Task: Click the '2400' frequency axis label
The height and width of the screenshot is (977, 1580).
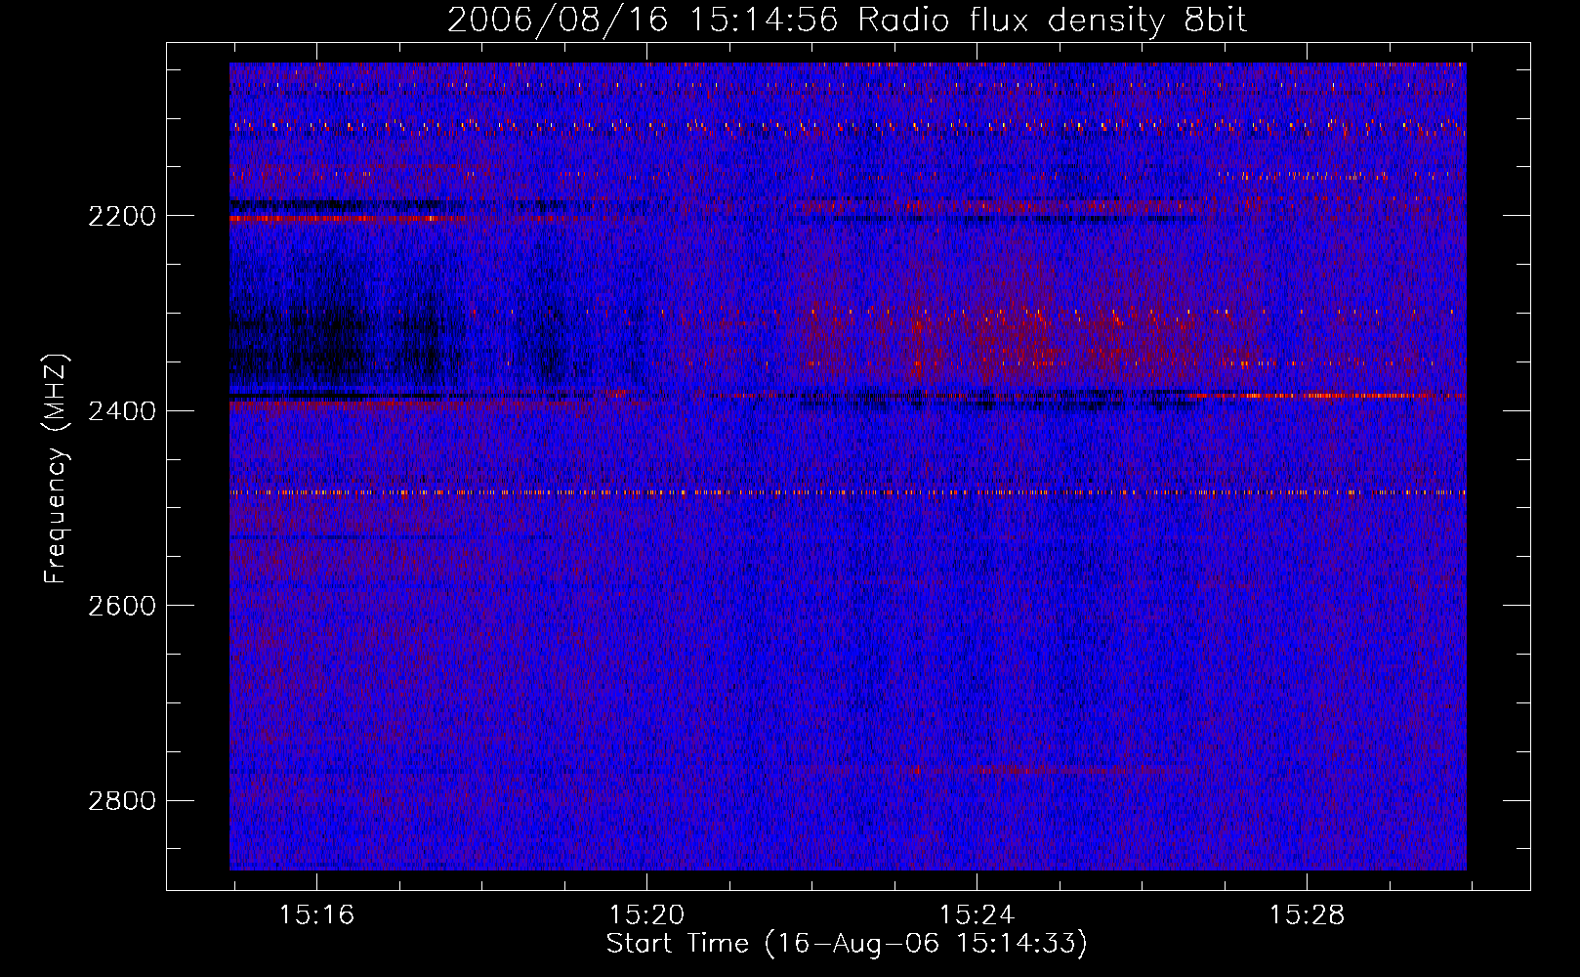Action: coord(122,411)
